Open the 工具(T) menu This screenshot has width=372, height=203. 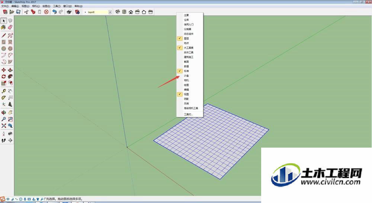click(57, 6)
